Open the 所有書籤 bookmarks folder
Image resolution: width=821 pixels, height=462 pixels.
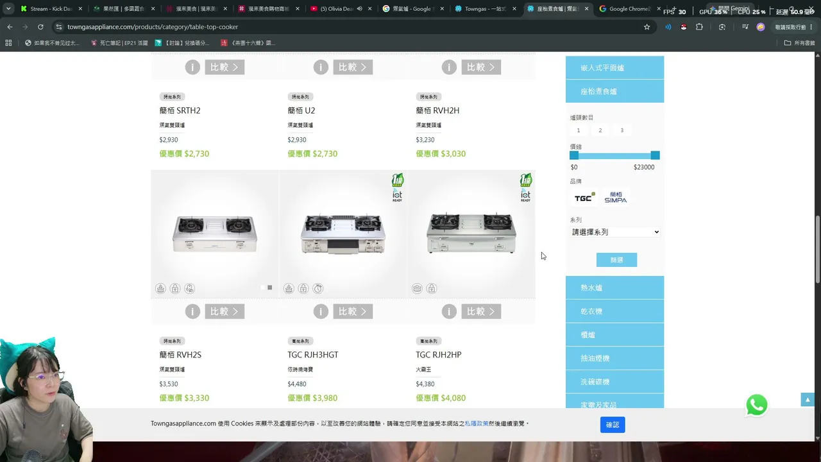pos(800,43)
